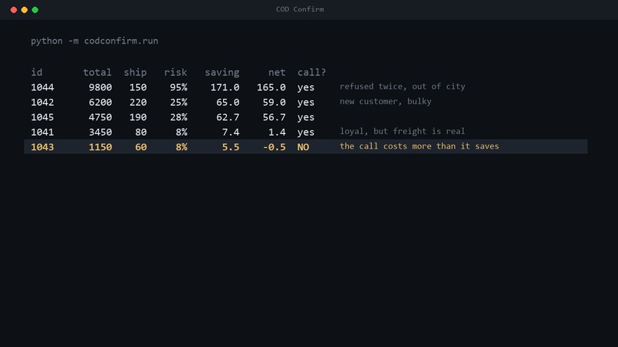Click total value 3450
This screenshot has height=347, width=618.
point(100,133)
